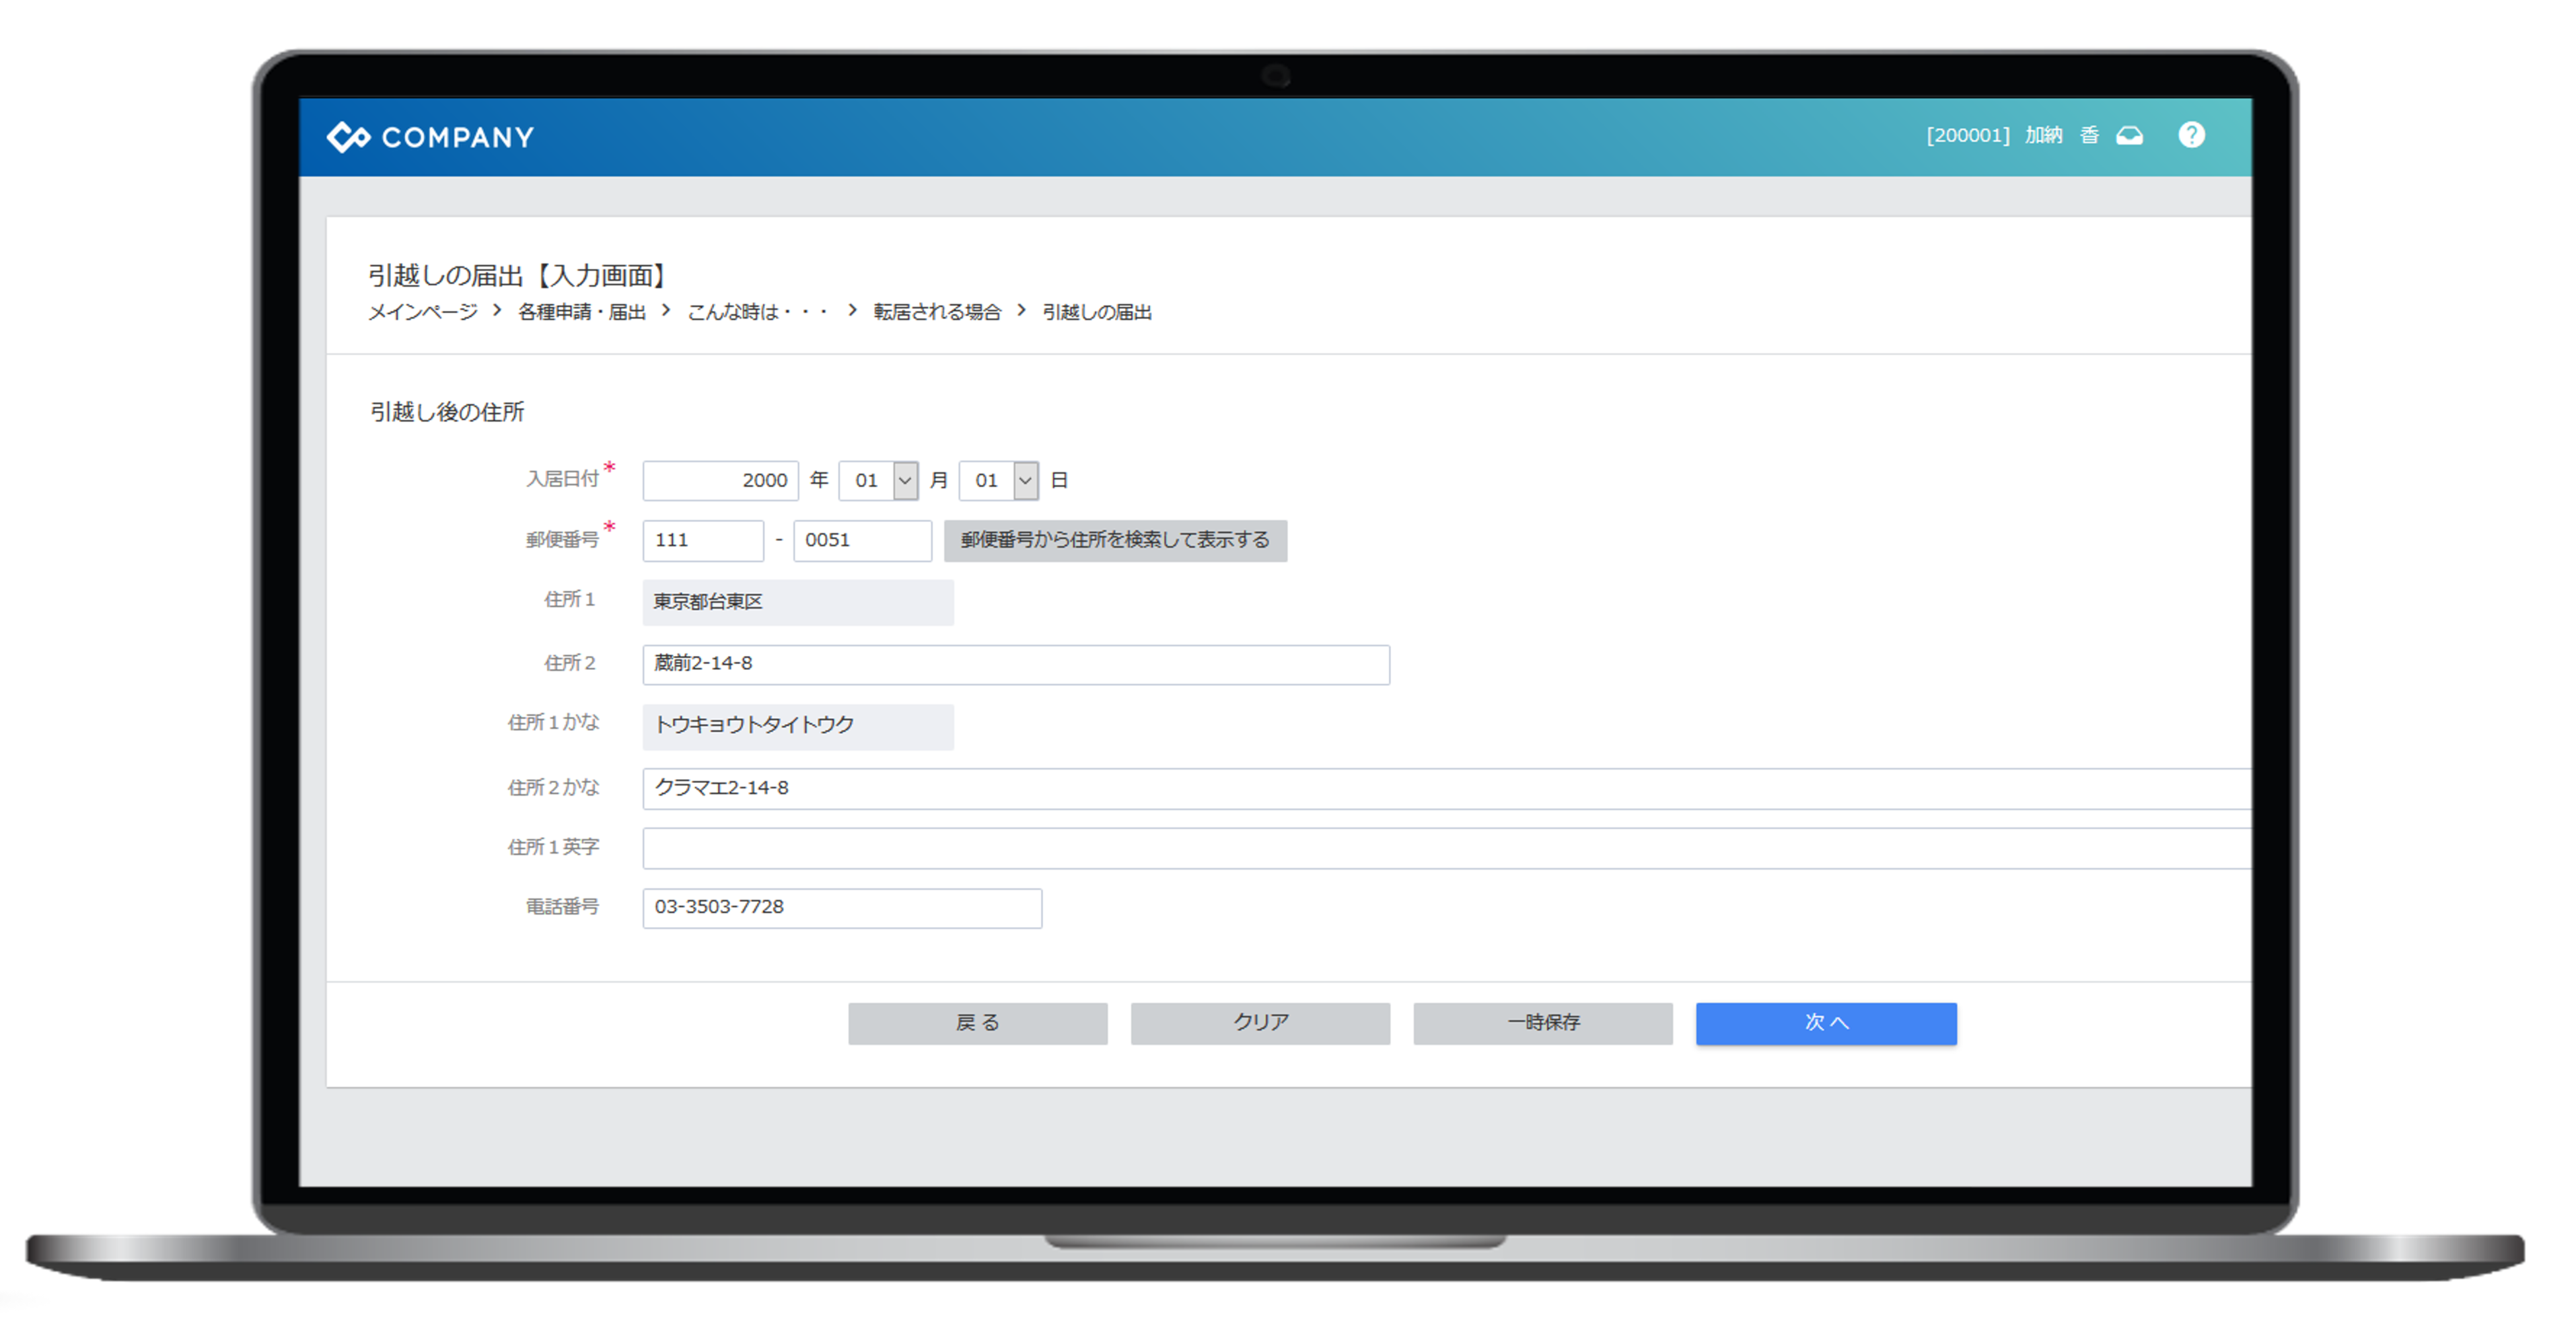Go to メインページ breadcrumb link
Screen dimensions: 2576x1330
(423, 312)
